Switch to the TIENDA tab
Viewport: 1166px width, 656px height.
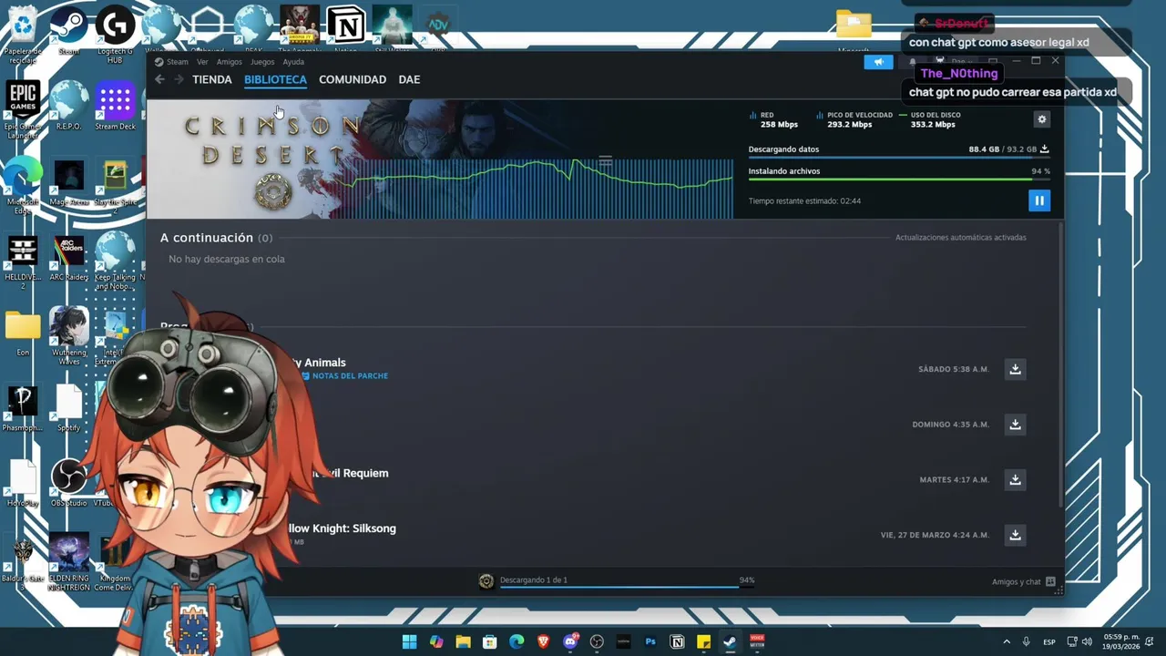(x=212, y=79)
